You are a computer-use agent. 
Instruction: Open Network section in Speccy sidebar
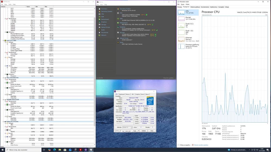pos(104,35)
